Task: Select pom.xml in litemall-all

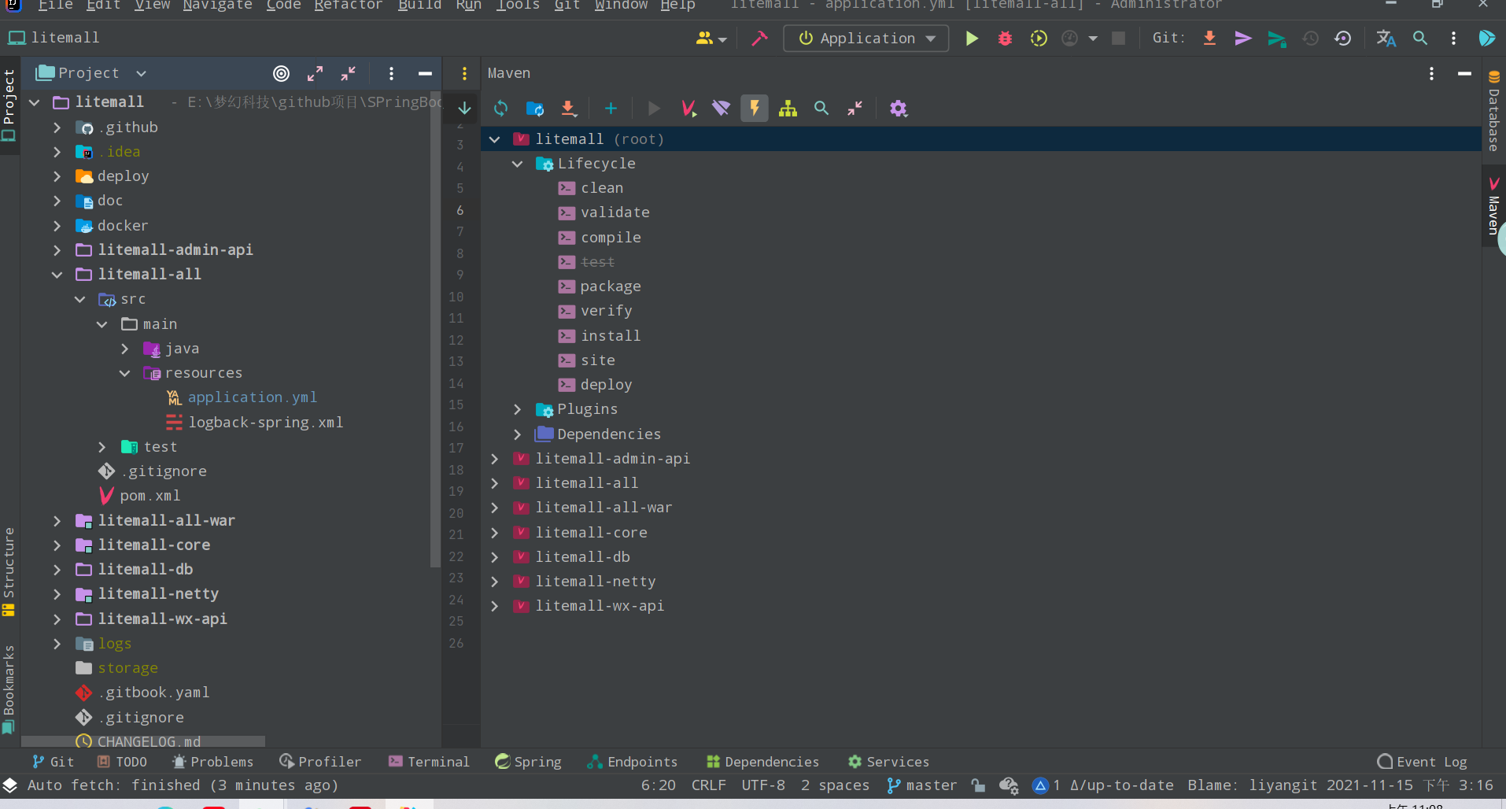Action: (x=149, y=496)
